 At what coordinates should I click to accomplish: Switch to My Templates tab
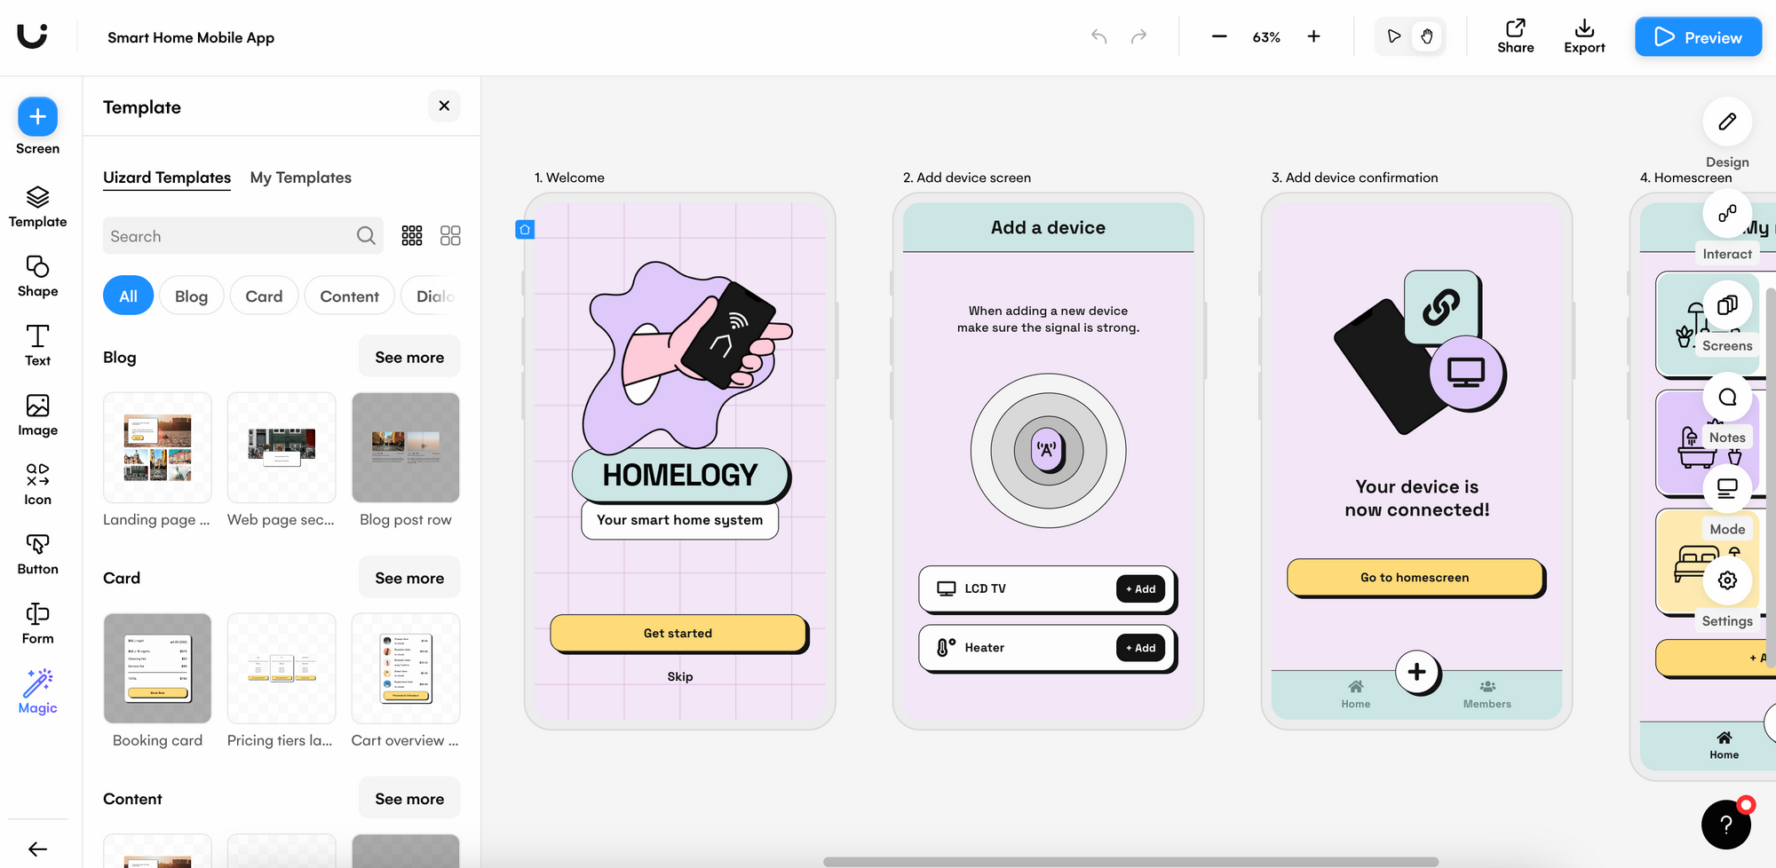[300, 178]
